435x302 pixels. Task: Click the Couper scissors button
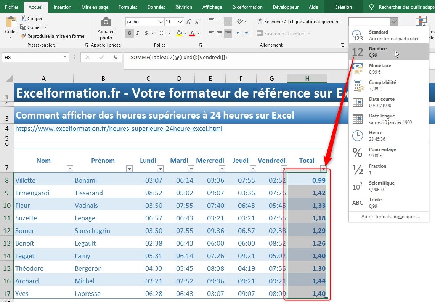tap(31, 19)
